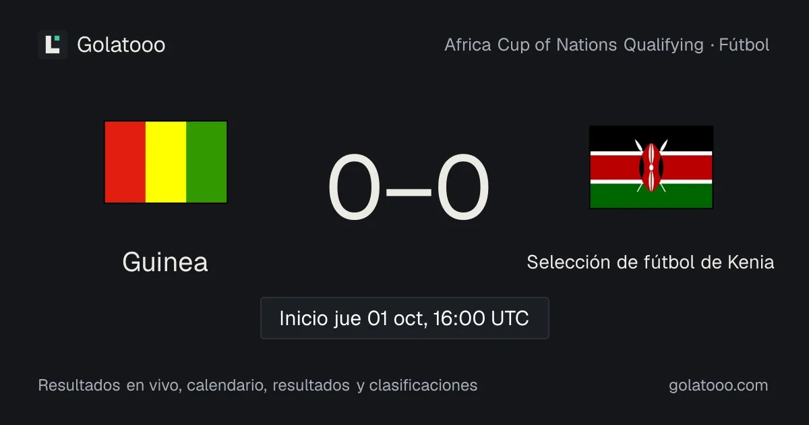Select the Selección de fútbol de Kenia label

[651, 262]
